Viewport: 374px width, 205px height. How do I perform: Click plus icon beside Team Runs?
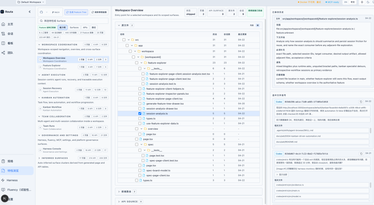click(x=40, y=127)
